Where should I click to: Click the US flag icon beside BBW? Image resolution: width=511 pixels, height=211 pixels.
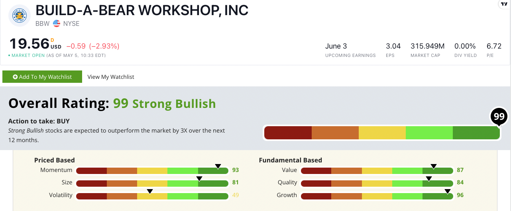(56, 23)
